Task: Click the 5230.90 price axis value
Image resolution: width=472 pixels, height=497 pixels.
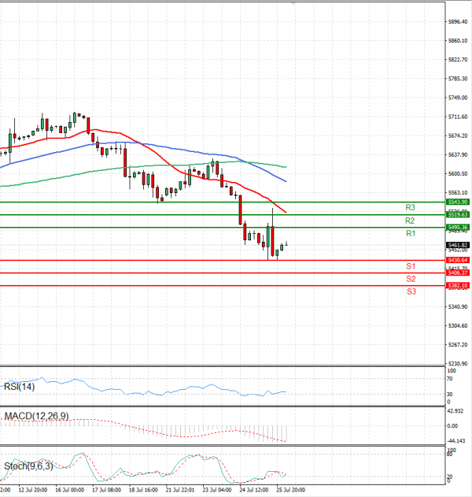Action: pyautogui.click(x=458, y=364)
